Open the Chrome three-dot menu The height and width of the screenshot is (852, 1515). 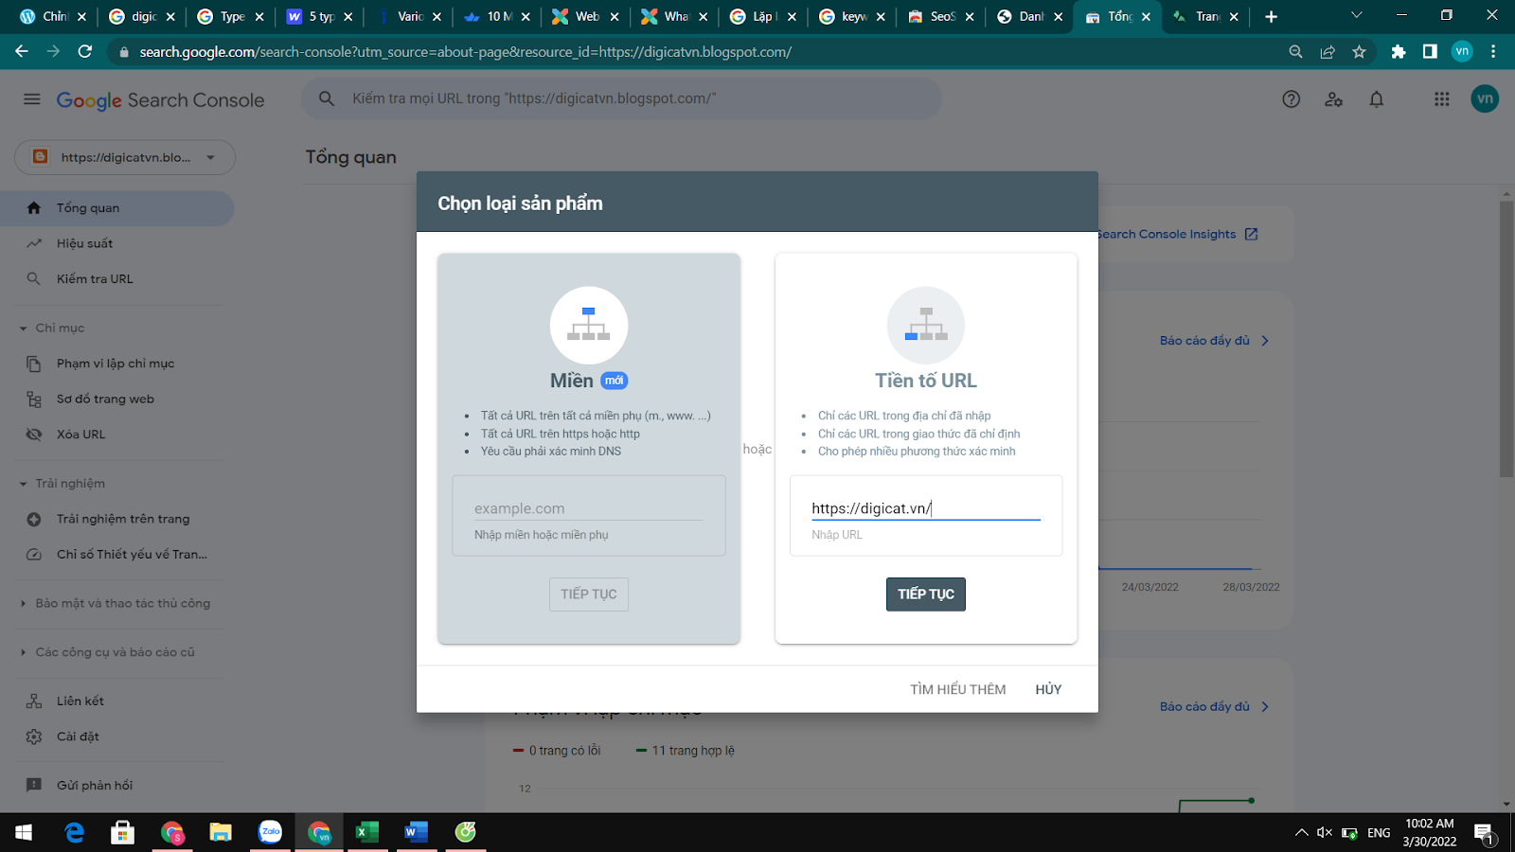(1493, 52)
